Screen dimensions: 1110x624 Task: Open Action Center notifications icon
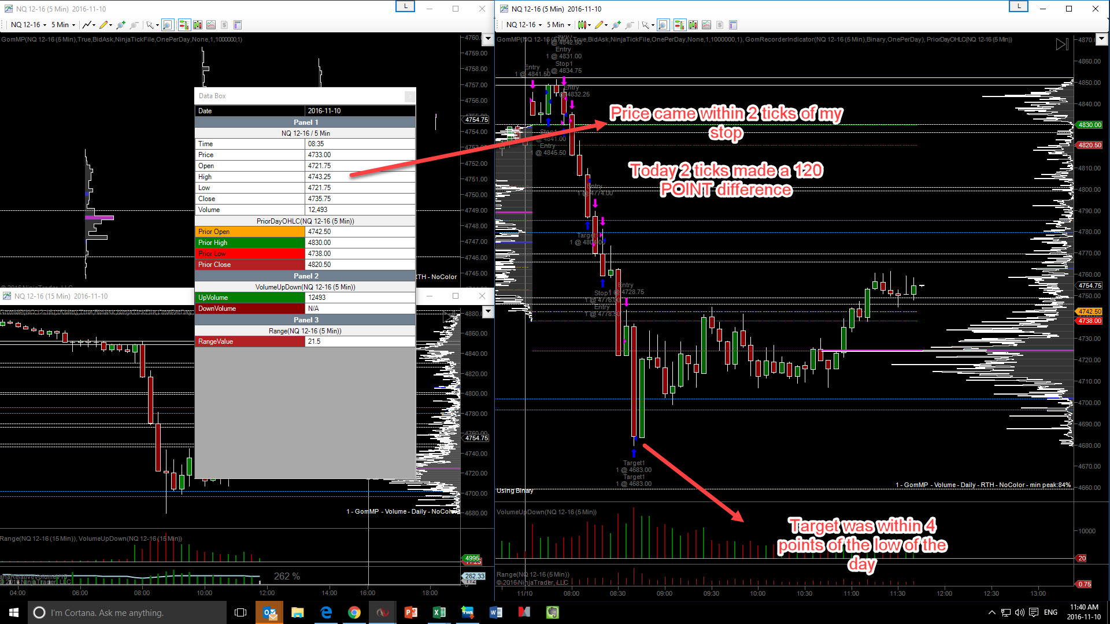coord(1034,612)
